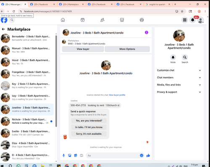Click the taskbar clock showing 7:18 pm

(194, 165)
